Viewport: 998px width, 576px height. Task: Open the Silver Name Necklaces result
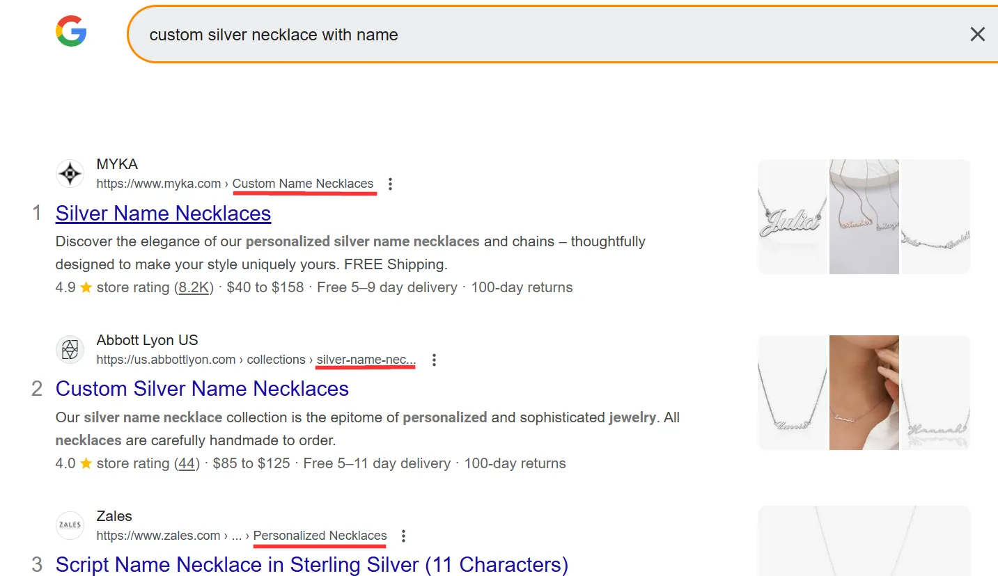[163, 213]
